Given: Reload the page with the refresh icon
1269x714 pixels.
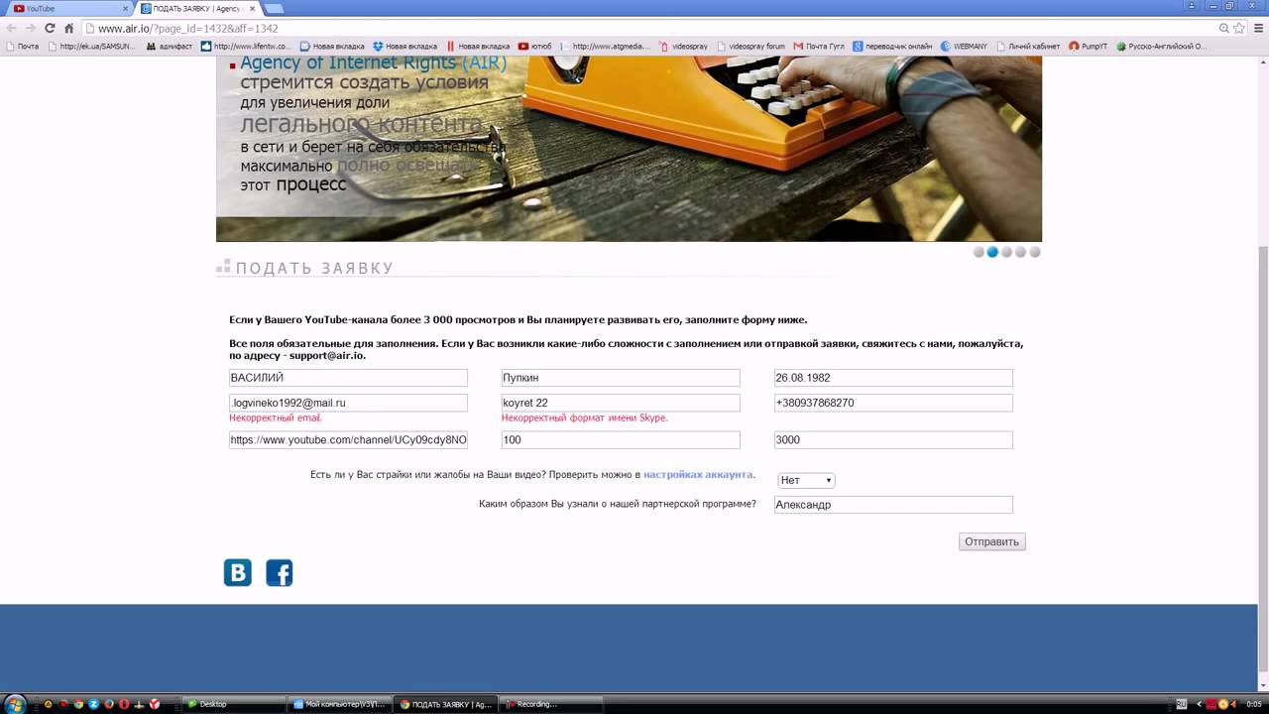Looking at the screenshot, I should [50, 28].
